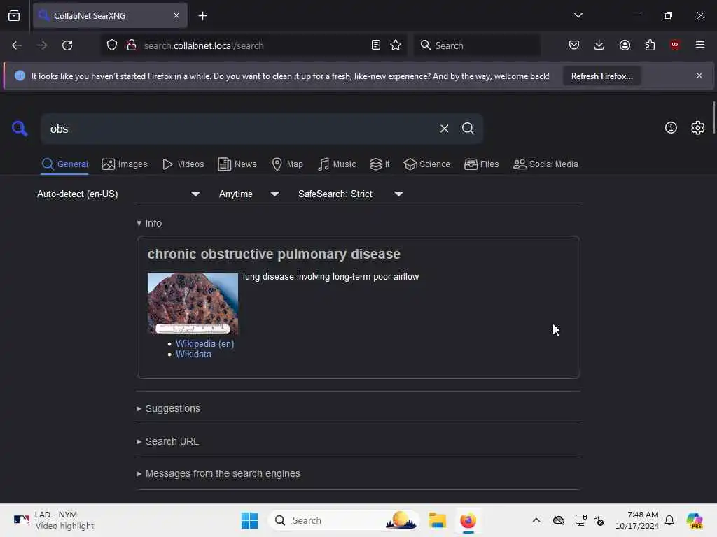Open the Wikidata link
This screenshot has width=717, height=537.
tap(193, 355)
